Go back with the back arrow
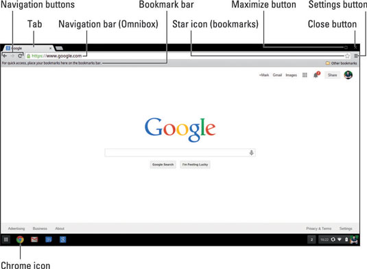 pyautogui.click(x=5, y=56)
